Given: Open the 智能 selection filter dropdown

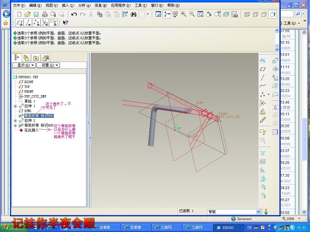Looking at the screenshot, I should [x=258, y=212].
